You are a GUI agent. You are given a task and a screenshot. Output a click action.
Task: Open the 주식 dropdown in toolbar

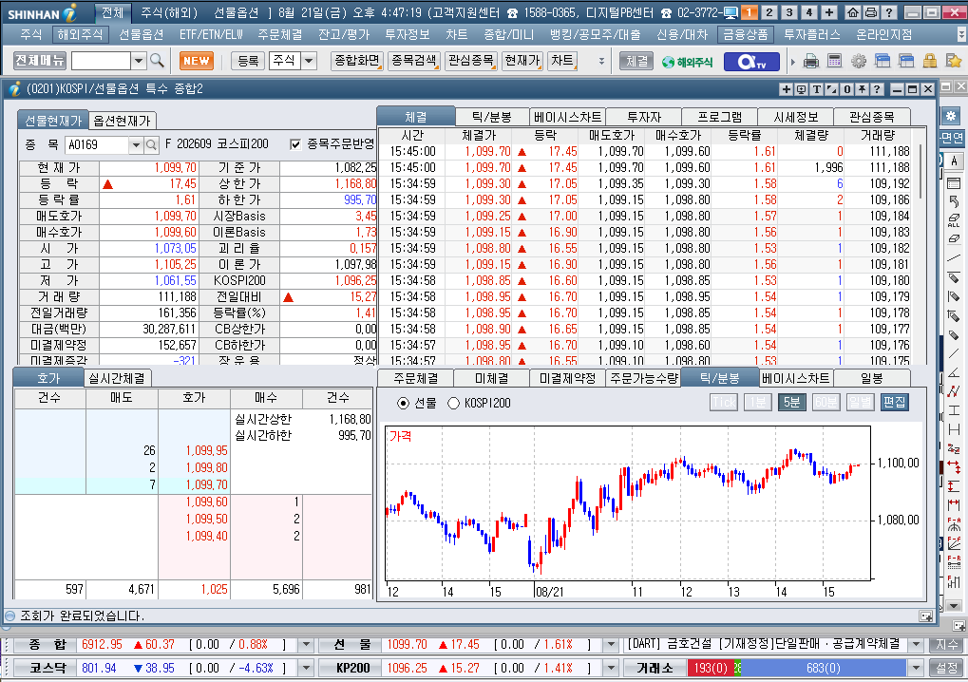pyautogui.click(x=310, y=61)
